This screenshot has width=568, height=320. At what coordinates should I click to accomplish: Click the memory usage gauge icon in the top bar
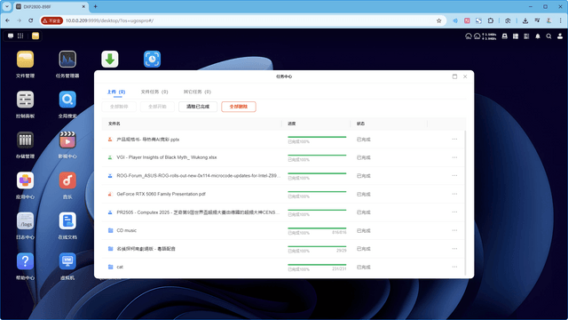point(477,36)
